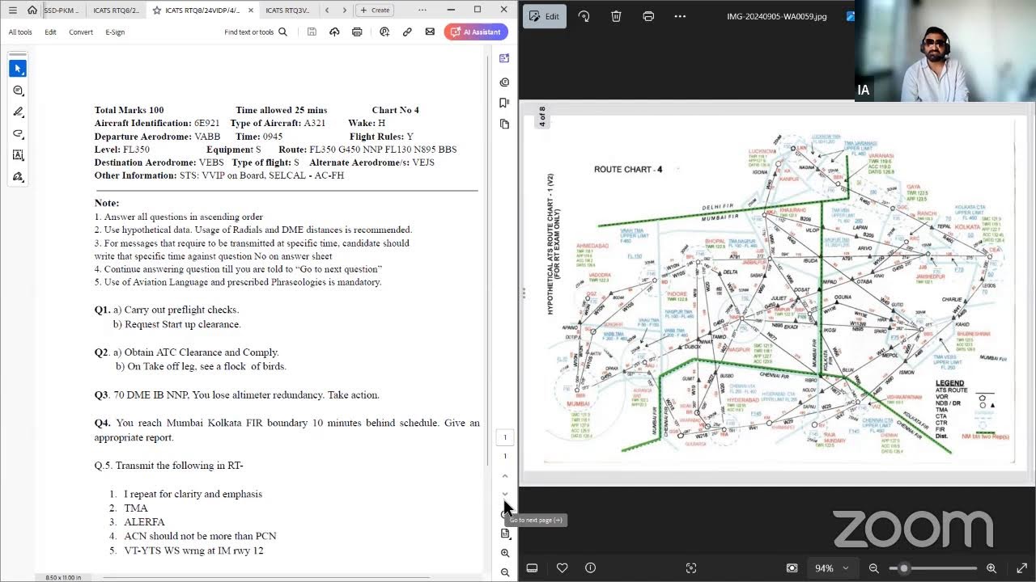The height and width of the screenshot is (582, 1036).
Task: Click Find text or tools search
Action: click(x=256, y=32)
